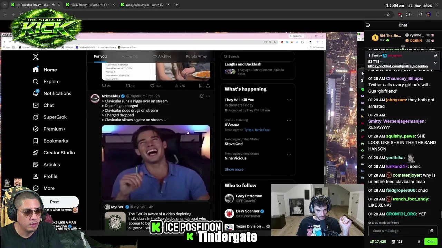This screenshot has height=248, width=442.
Task: Switch to the For you tab
Action: (100, 56)
